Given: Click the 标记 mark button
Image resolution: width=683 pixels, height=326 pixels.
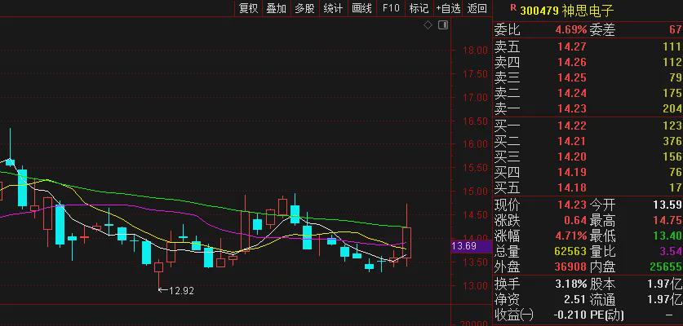Looking at the screenshot, I should [x=419, y=8].
